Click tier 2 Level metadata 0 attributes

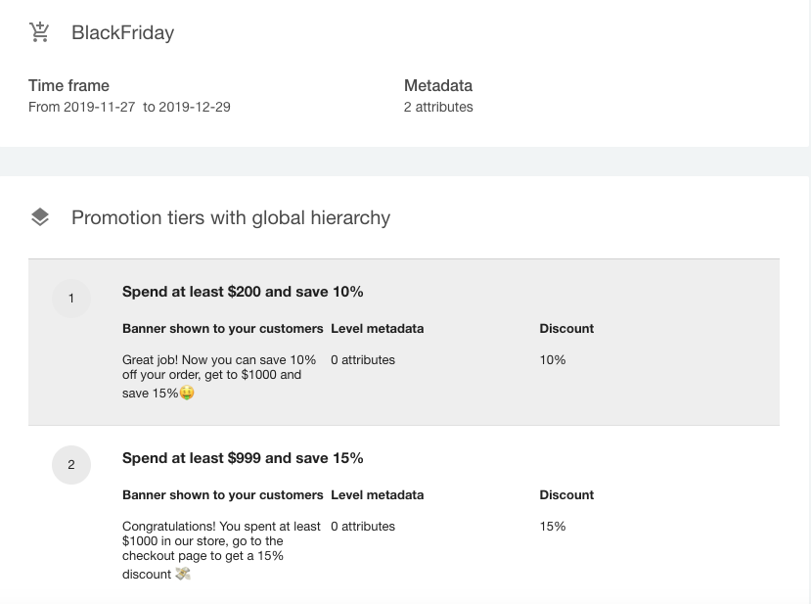[363, 527]
